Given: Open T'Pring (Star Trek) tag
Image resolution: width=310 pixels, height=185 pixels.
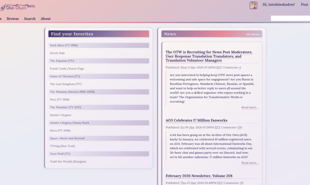Looking at the screenshot, I should click(62, 146).
